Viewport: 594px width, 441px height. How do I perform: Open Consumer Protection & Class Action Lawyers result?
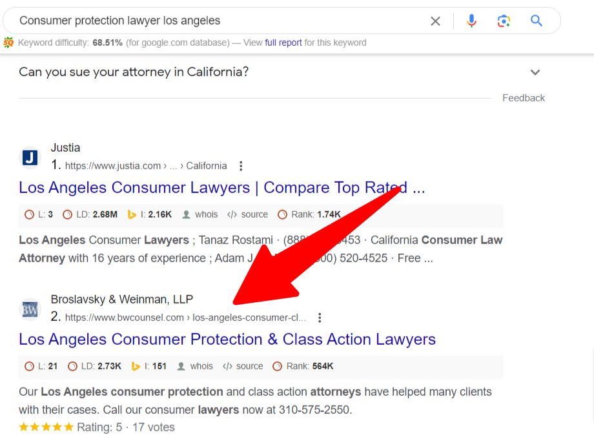(x=227, y=340)
